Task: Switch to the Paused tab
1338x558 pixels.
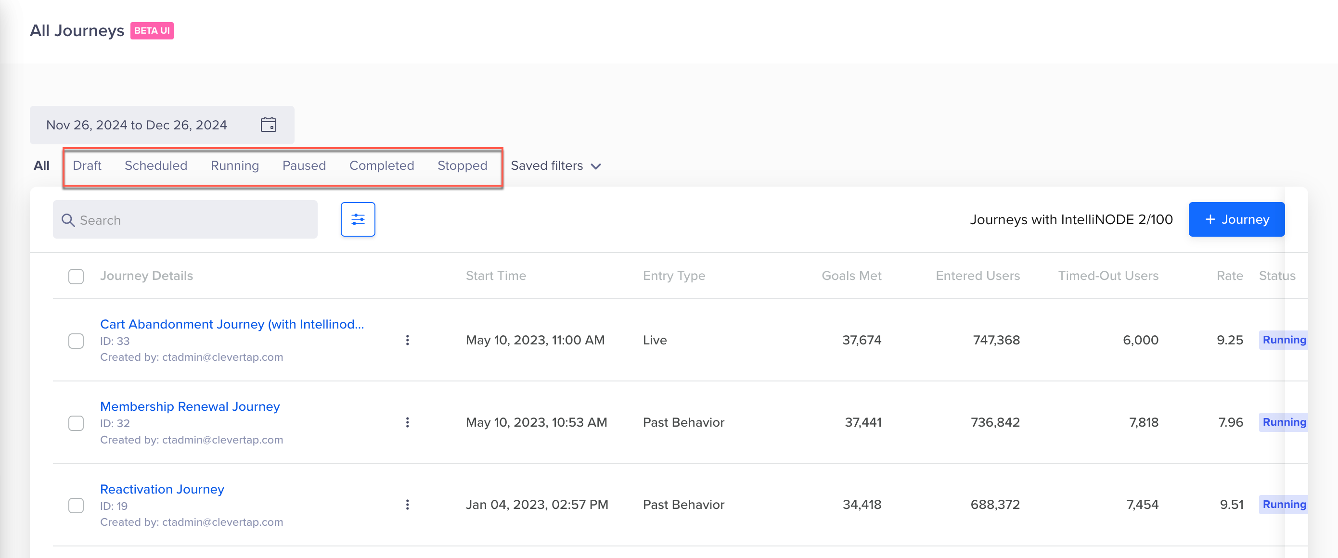Action: tap(304, 165)
